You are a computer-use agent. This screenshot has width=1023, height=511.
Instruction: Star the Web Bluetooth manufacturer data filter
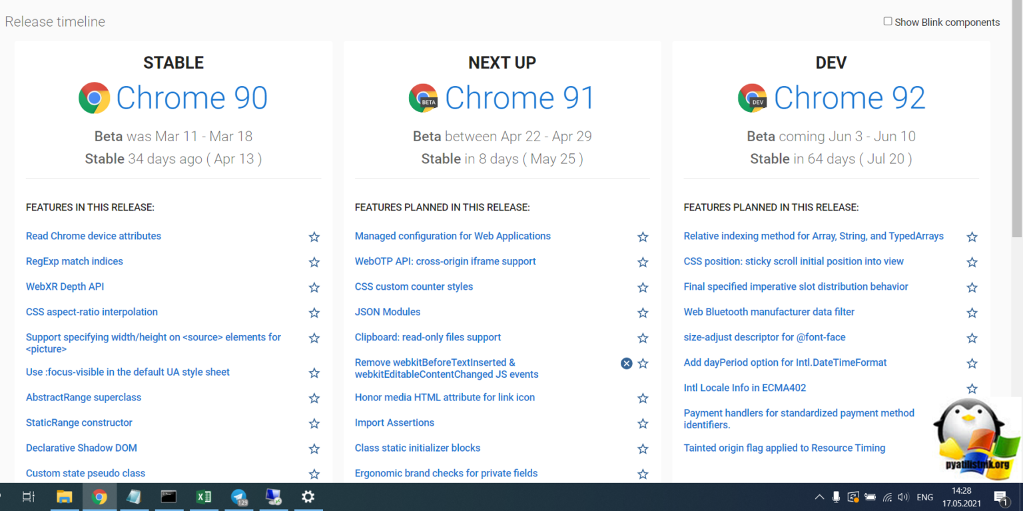coord(972,313)
